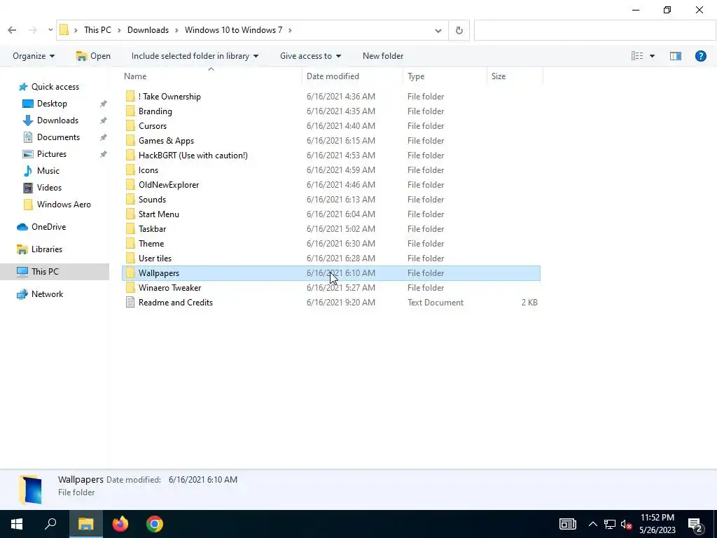The width and height of the screenshot is (717, 538).
Task: Click New folder button
Action: (383, 56)
